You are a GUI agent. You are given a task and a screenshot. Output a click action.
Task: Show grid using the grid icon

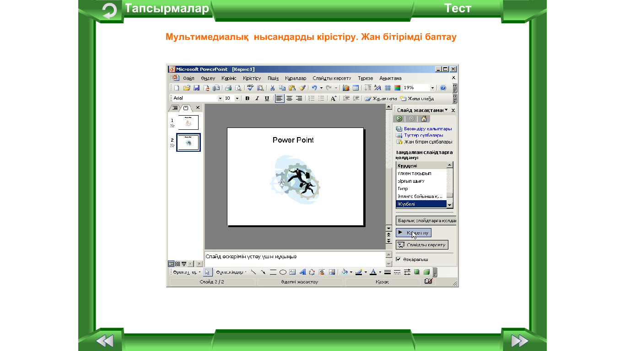coord(388,88)
